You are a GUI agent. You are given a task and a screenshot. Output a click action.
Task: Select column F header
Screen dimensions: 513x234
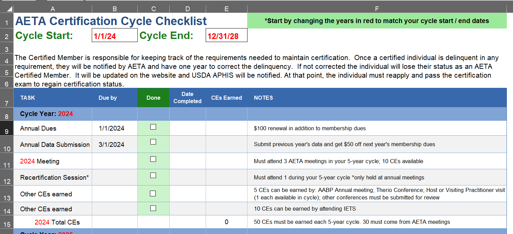(x=377, y=8)
